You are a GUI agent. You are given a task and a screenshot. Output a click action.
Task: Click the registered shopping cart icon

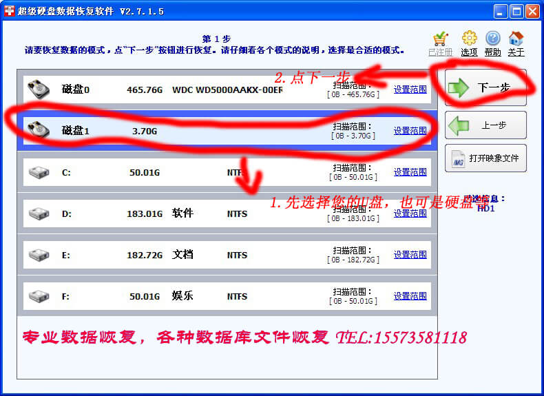(441, 39)
